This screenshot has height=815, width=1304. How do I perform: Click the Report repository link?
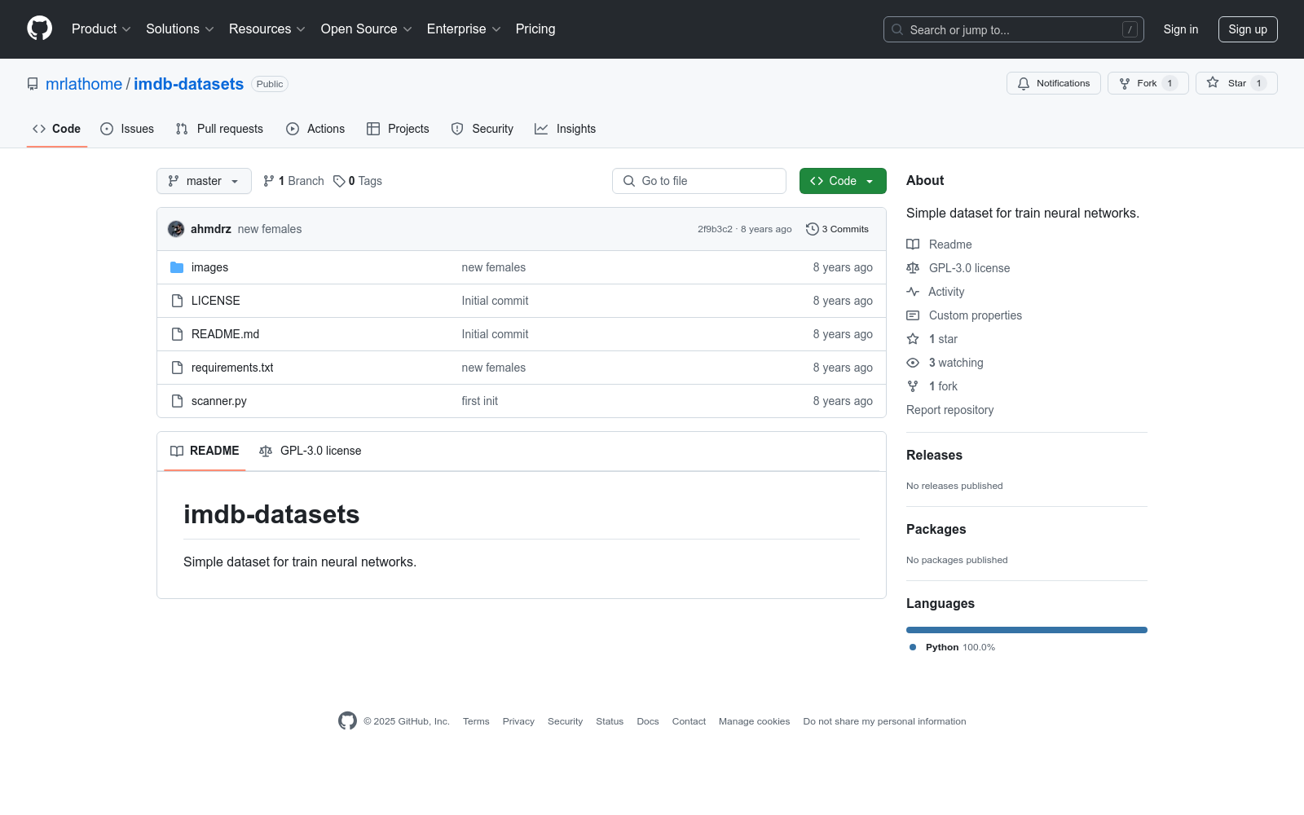949,410
